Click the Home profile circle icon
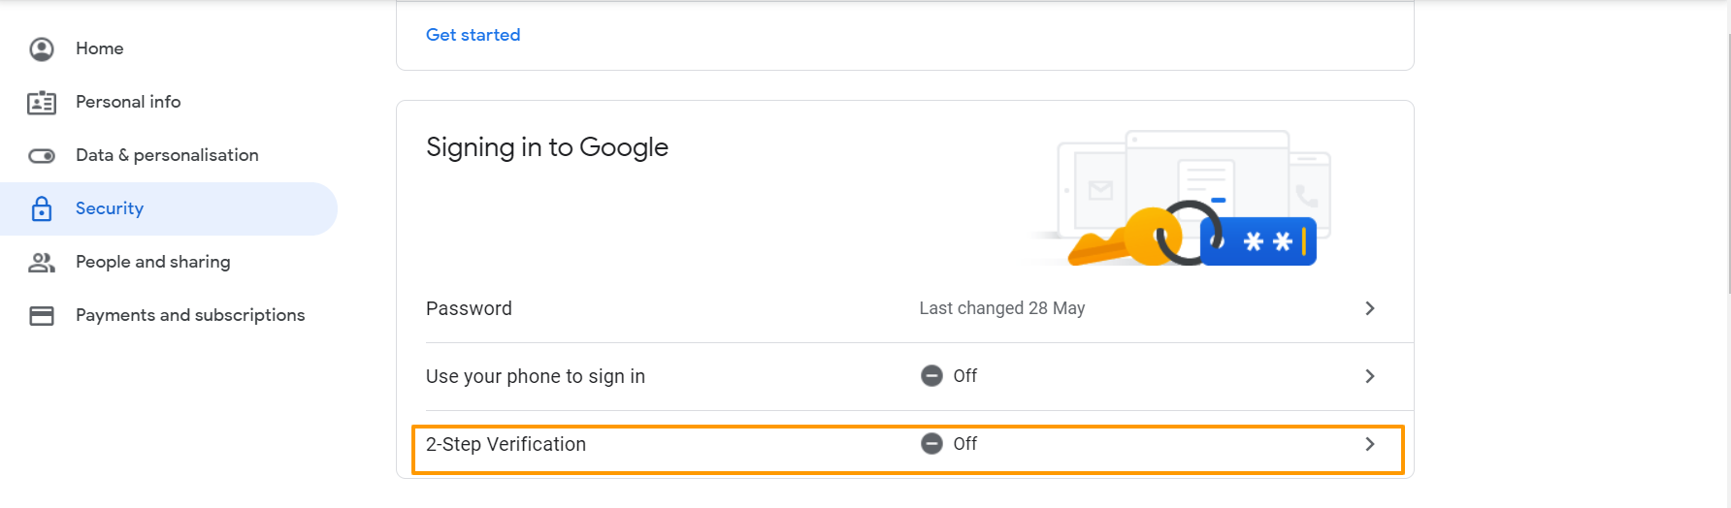1731x508 pixels. 42,48
